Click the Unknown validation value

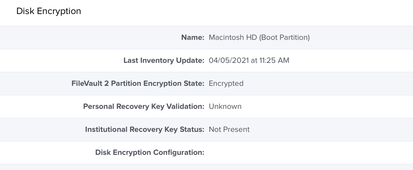(225, 106)
